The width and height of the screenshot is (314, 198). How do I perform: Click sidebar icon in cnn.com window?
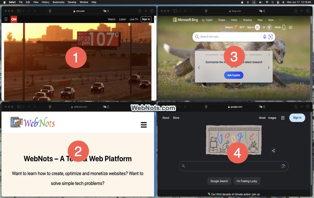[x=19, y=11]
